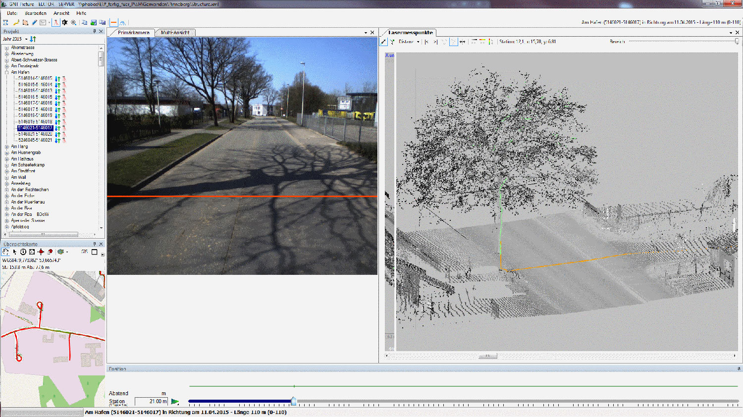Click the copy documents toolbar icon
743x417 pixels.
pyautogui.click(x=84, y=22)
